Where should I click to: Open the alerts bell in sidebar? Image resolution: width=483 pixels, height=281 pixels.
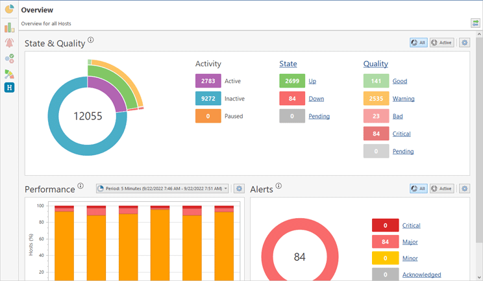(9, 43)
